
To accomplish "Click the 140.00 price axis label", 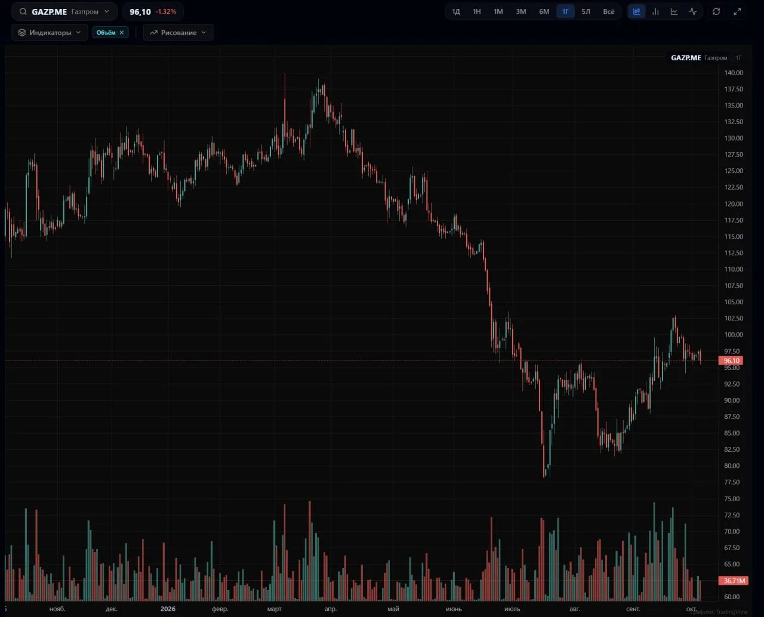I will (734, 73).
